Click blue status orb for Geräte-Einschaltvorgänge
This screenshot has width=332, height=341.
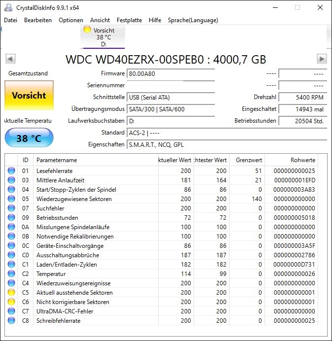[11, 245]
